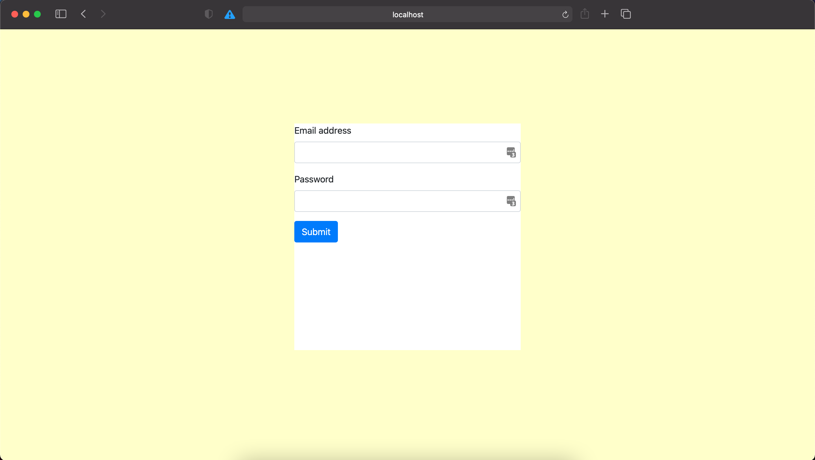The image size is (815, 460).
Task: Open the Share menu icon
Action: (x=585, y=14)
